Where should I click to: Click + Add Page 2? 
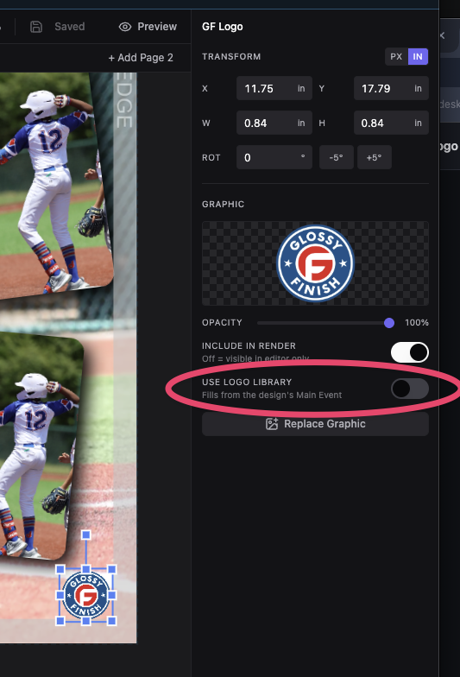[x=141, y=58]
